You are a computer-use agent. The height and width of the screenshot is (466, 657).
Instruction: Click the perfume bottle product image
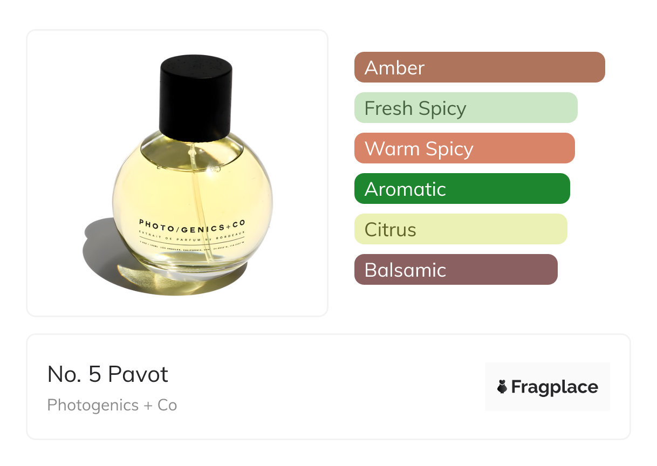click(x=177, y=173)
